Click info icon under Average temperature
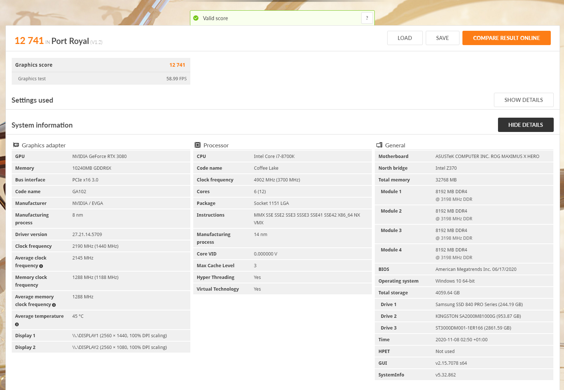 coord(17,324)
